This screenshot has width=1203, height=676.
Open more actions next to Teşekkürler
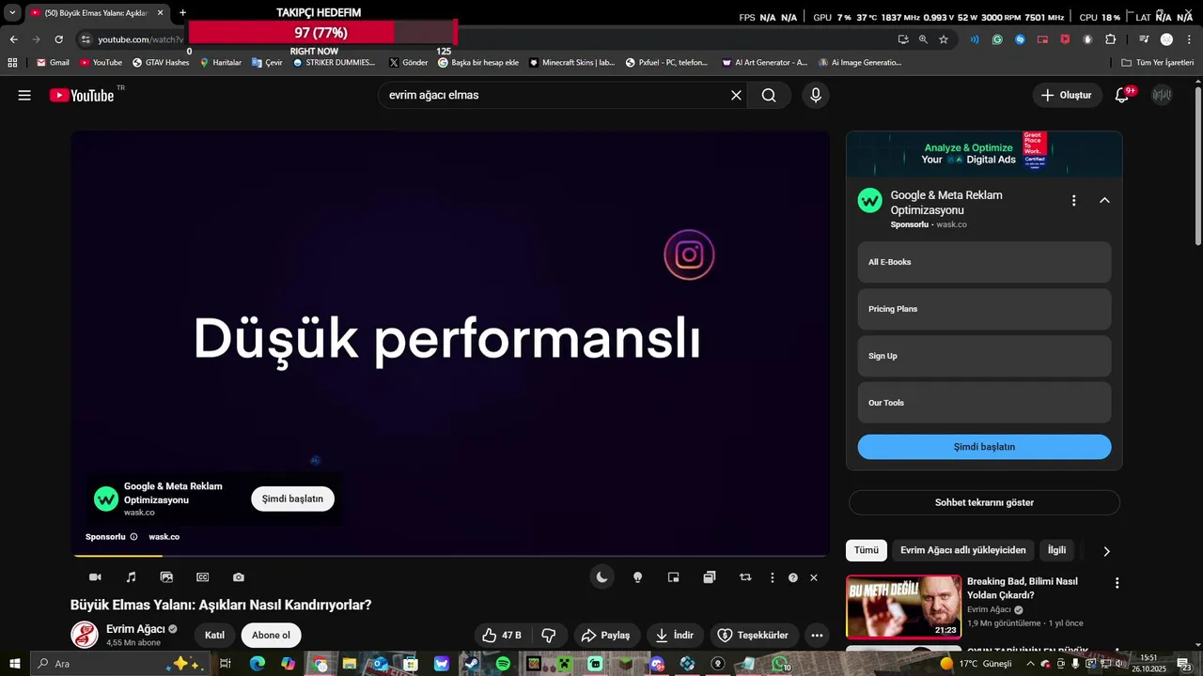click(817, 636)
